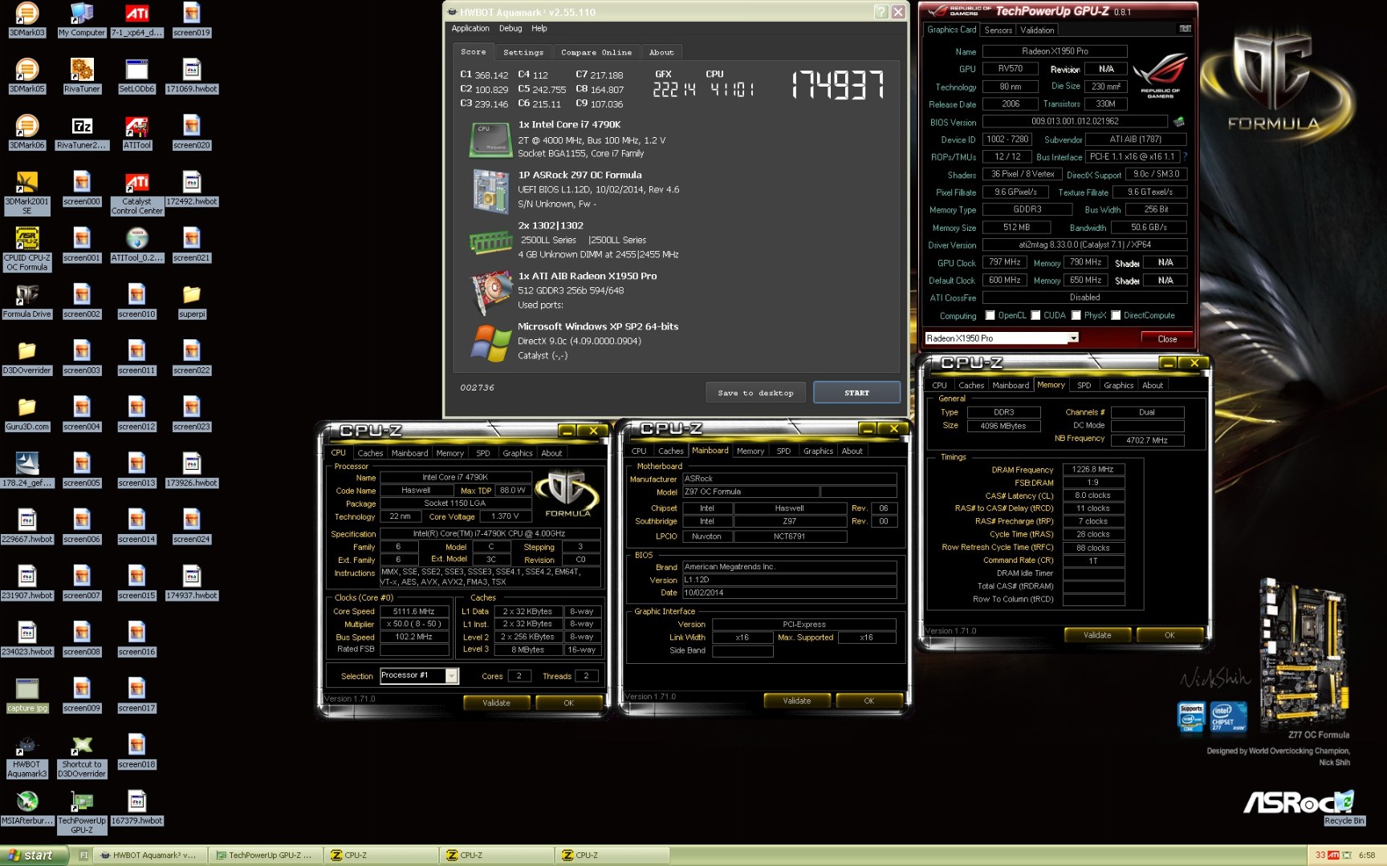
Task: Click OK in CPU-Z Mainboard window
Action: (868, 700)
